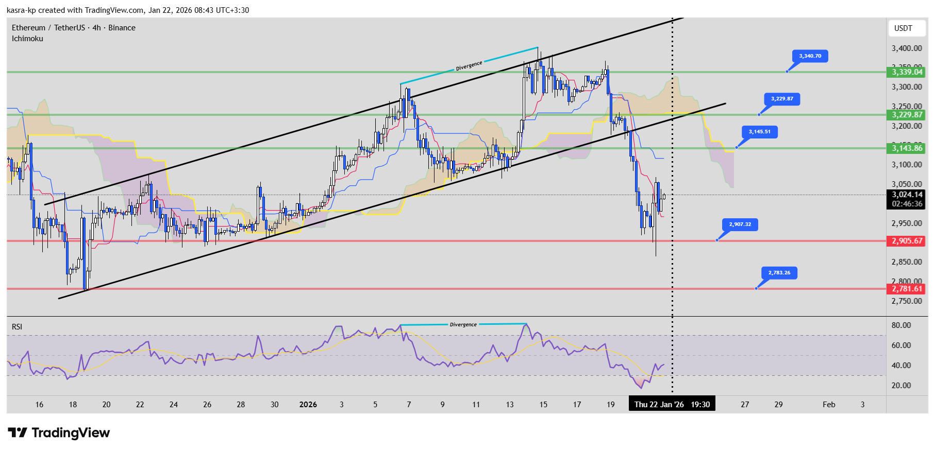Click the Thu 22 Jan '26 date marker
Image resolution: width=935 pixels, height=452 pixels.
click(671, 405)
